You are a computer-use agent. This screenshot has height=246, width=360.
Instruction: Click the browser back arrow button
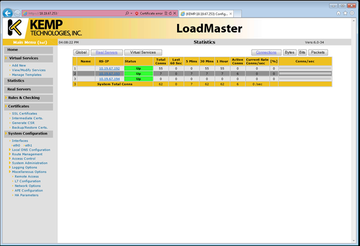8,13
